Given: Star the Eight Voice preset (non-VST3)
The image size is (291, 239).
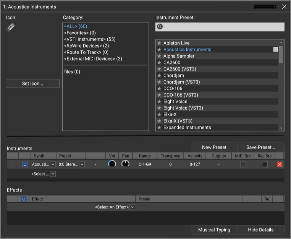Looking at the screenshot, I should click(159, 102).
